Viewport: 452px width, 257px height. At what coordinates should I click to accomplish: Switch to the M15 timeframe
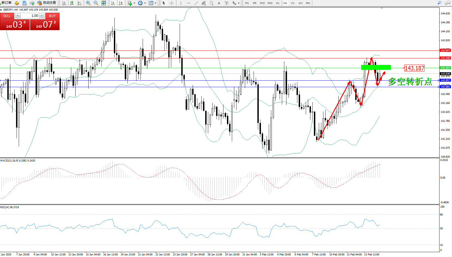(262, 3)
